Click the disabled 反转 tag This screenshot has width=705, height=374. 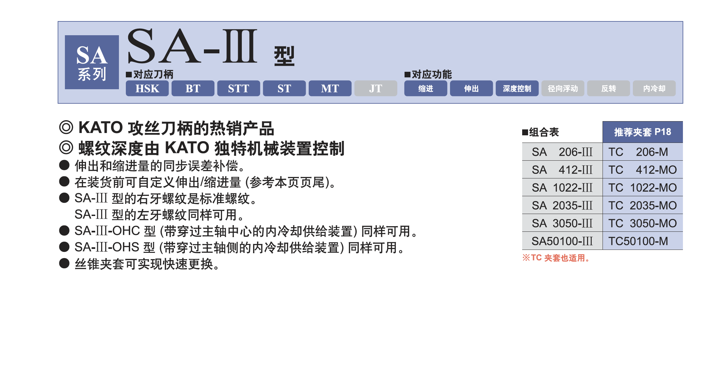tap(608, 89)
